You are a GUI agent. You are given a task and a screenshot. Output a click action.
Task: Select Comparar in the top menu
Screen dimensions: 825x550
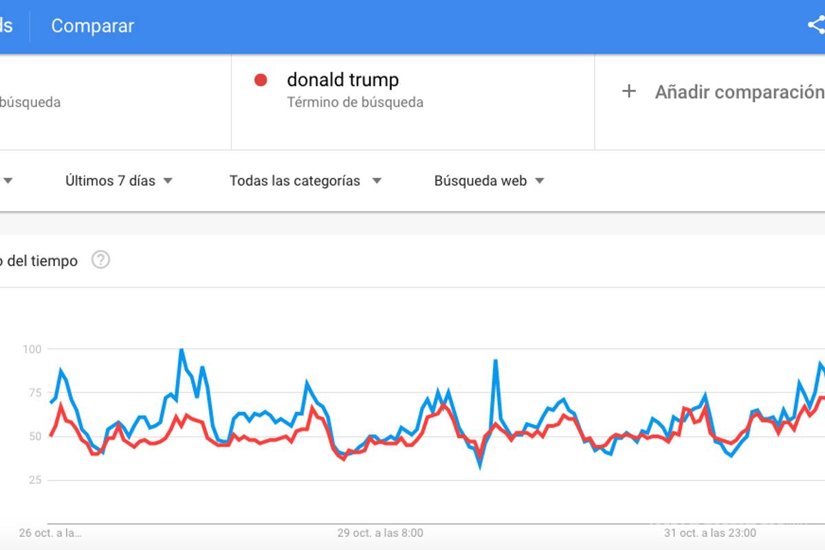tap(92, 26)
